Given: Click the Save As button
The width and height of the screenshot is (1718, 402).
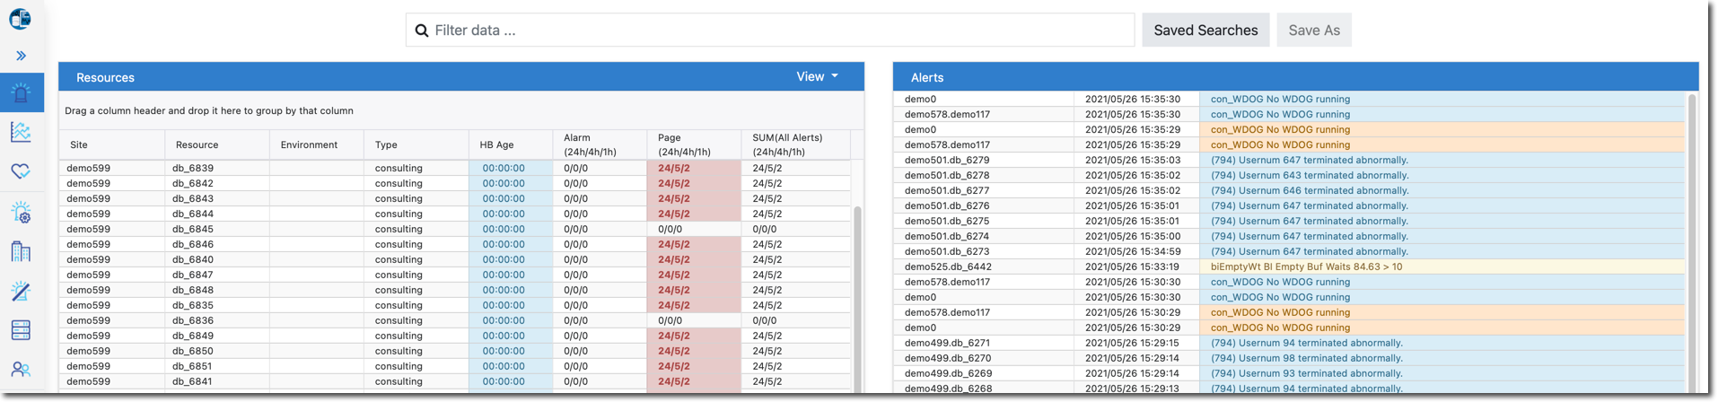Looking at the screenshot, I should point(1313,31).
